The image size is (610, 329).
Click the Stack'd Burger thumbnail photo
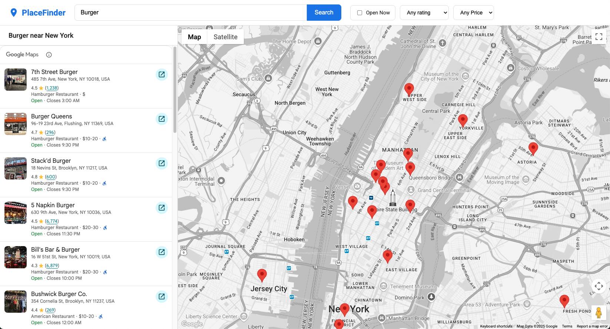coord(16,168)
